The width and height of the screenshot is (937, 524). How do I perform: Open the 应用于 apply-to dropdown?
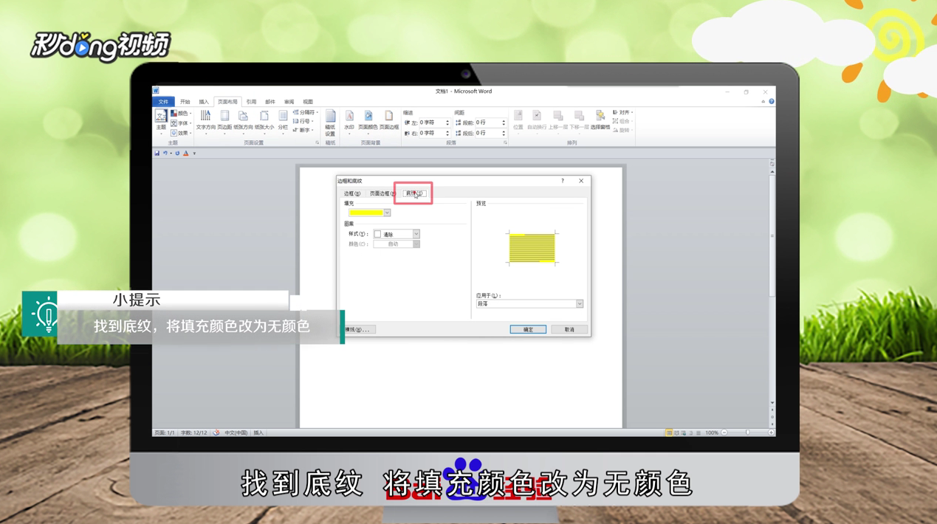(x=580, y=304)
